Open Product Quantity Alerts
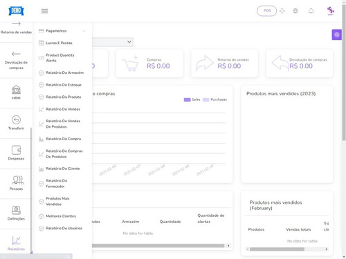The width and height of the screenshot is (346, 259). tap(60, 58)
